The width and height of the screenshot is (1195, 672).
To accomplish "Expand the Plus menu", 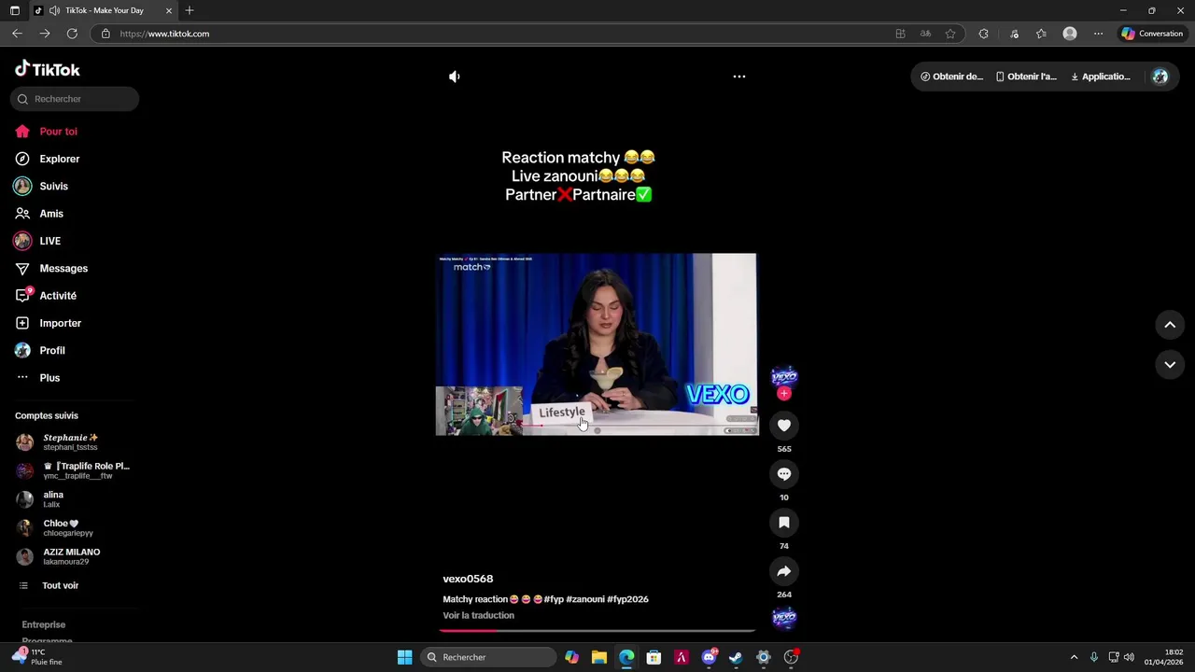I will (x=49, y=378).
